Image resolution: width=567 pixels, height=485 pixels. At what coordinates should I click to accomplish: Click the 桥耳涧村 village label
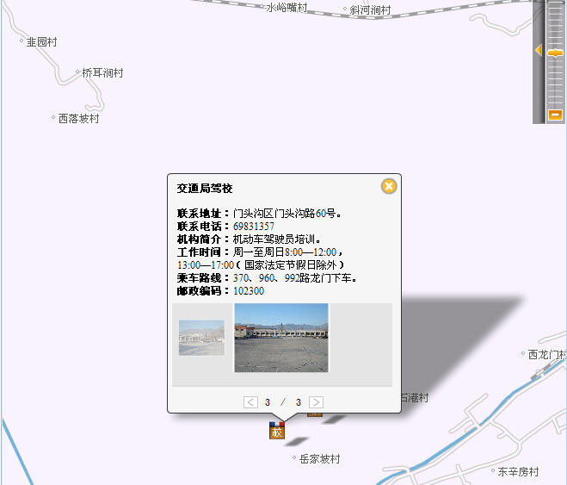[x=102, y=72]
